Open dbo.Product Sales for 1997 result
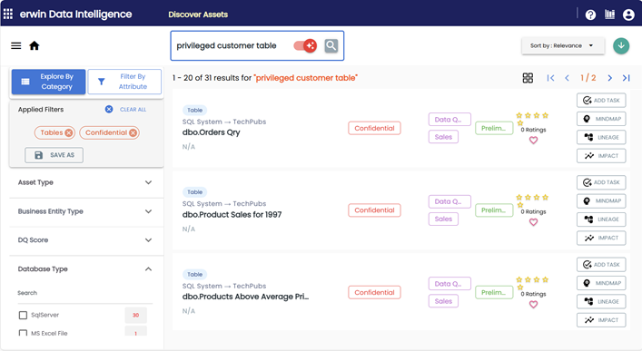The width and height of the screenshot is (642, 351). click(x=232, y=215)
